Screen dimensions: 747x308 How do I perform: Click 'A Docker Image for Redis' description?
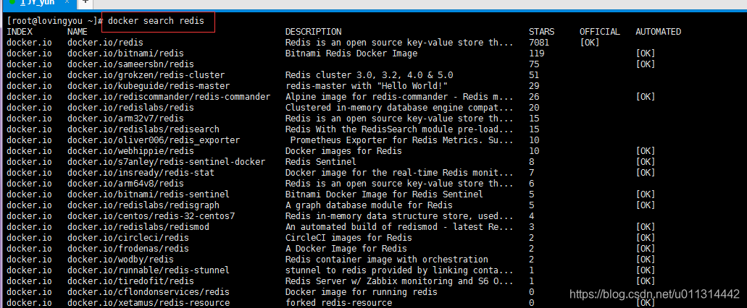point(346,249)
